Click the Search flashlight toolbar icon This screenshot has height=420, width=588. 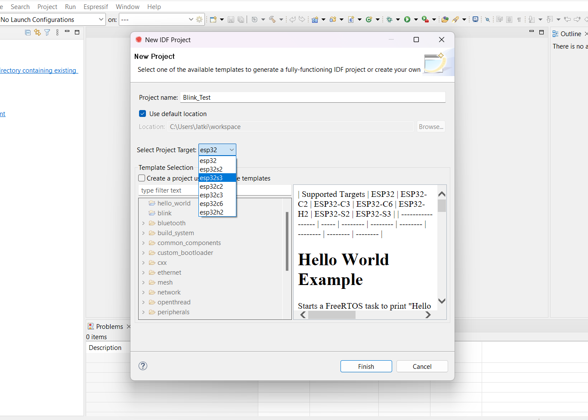click(x=455, y=19)
